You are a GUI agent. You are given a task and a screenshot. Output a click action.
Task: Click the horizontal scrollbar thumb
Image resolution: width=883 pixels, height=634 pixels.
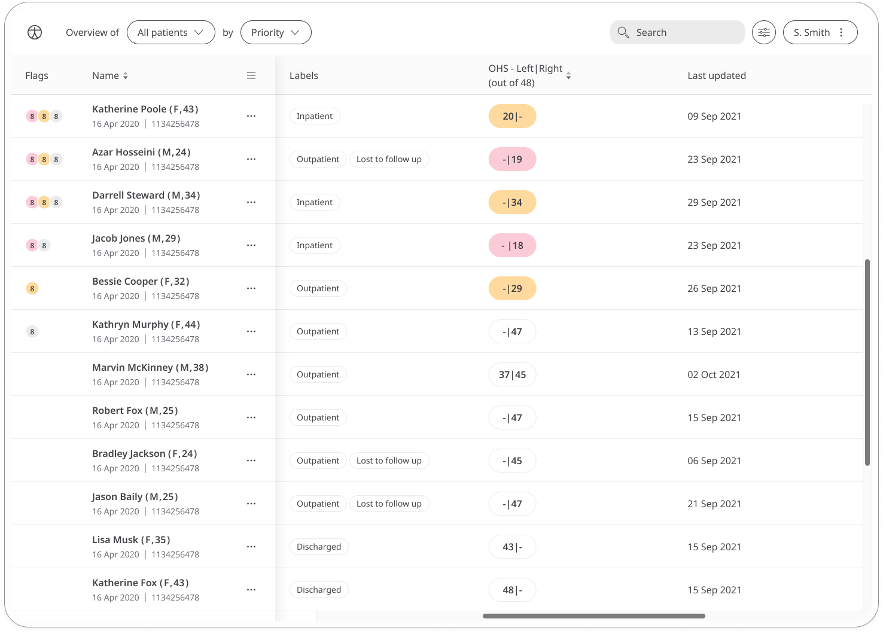click(x=594, y=616)
